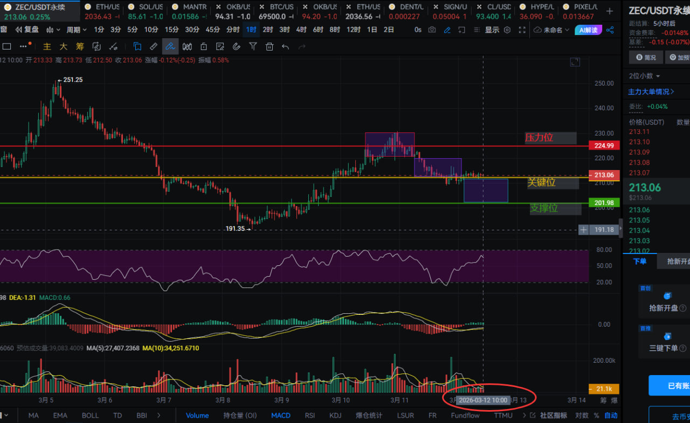Open the filter funnel icon
690x423 pixels.
(x=253, y=47)
